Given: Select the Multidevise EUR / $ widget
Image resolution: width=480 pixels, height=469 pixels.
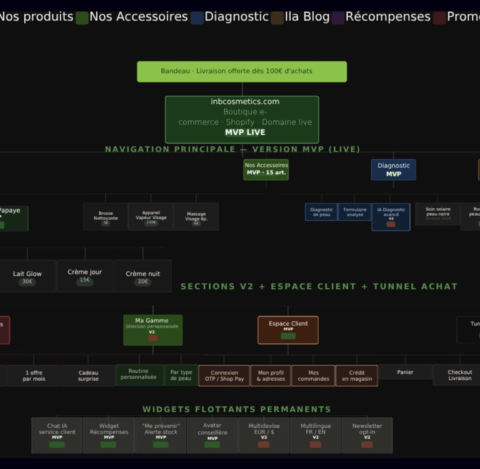Looking at the screenshot, I should coord(264,435).
